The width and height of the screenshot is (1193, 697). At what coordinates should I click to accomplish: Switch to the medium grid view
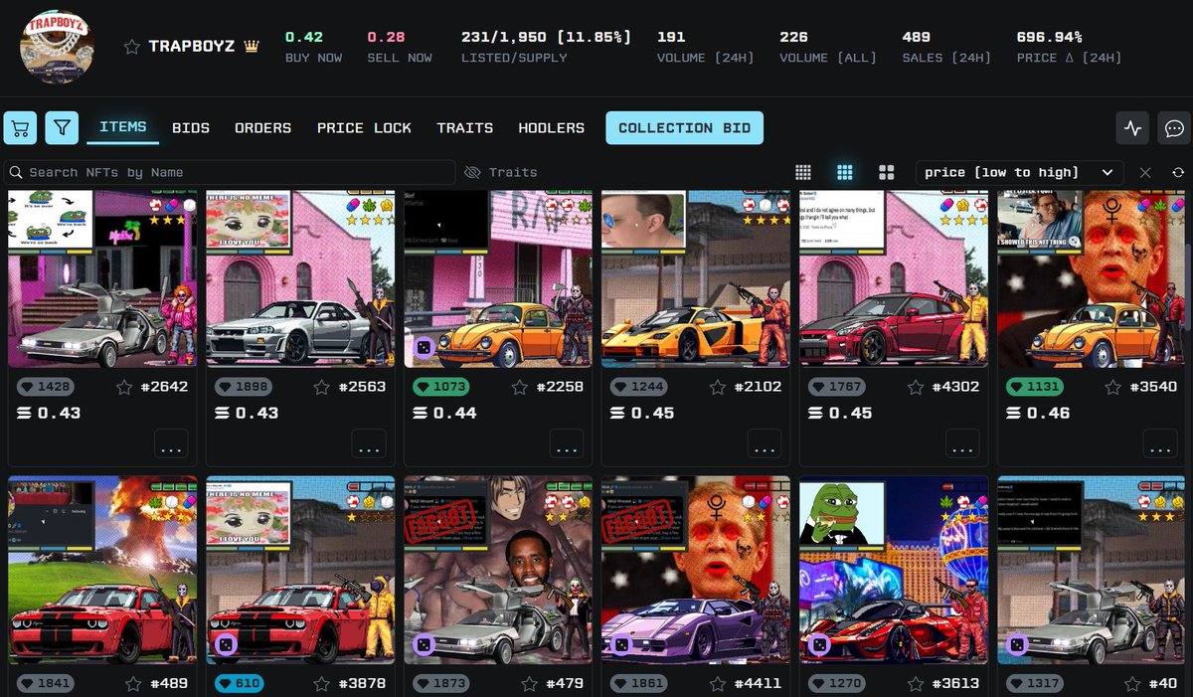pos(845,172)
